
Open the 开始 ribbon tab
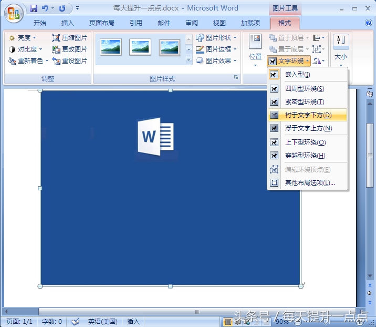click(40, 23)
